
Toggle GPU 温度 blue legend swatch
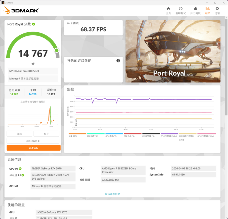pos(114,134)
